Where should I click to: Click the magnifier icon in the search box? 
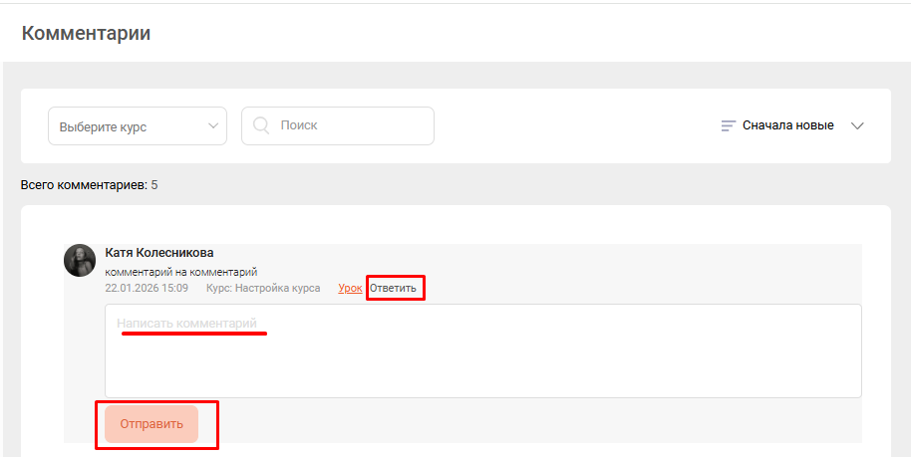click(262, 126)
